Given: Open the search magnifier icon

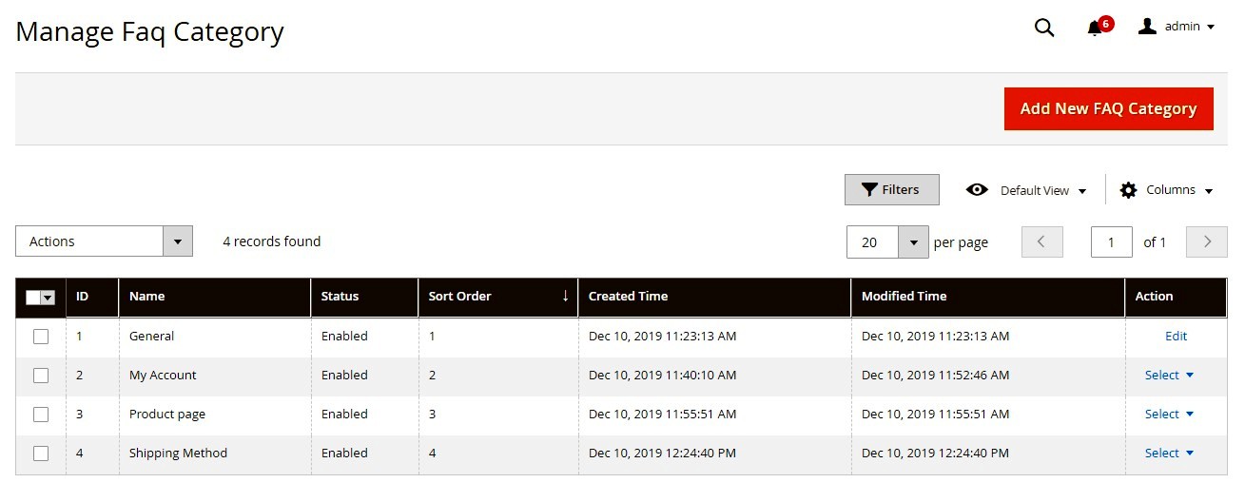Looking at the screenshot, I should [x=1044, y=28].
